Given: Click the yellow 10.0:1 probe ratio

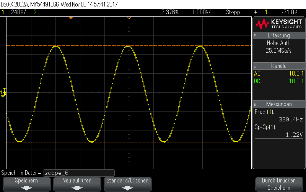Looking at the screenshot, I should [296, 74].
